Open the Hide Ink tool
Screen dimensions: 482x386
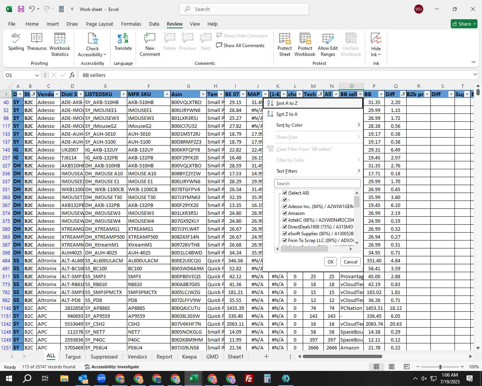(x=376, y=44)
